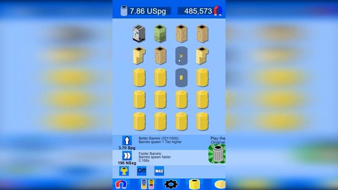Click the 485,573 magnet count

198,11
